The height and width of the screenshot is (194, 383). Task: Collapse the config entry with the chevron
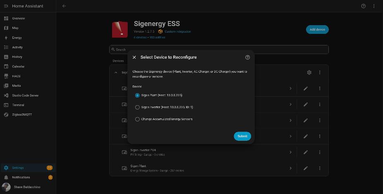[x=116, y=72]
